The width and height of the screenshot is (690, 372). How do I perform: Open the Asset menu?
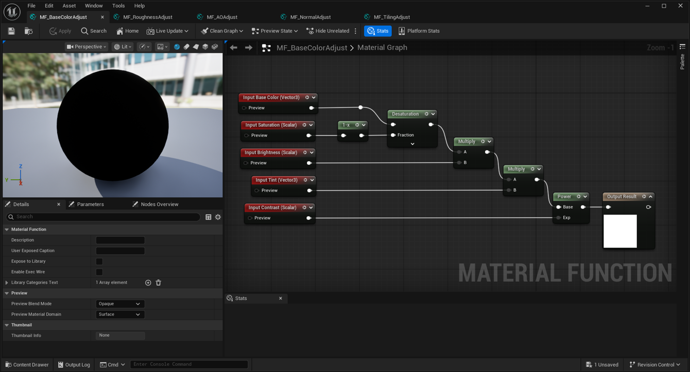[69, 6]
